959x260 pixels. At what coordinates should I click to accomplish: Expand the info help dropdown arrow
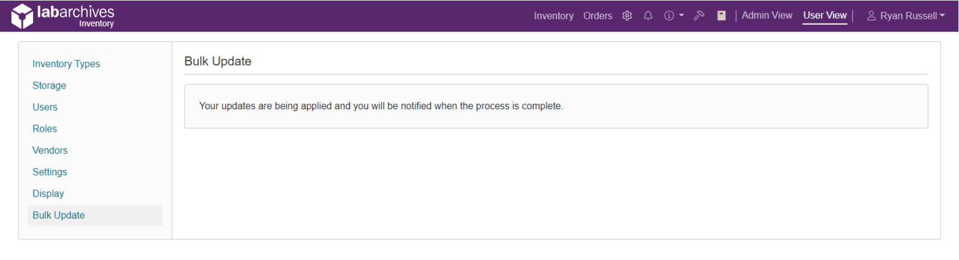point(681,16)
